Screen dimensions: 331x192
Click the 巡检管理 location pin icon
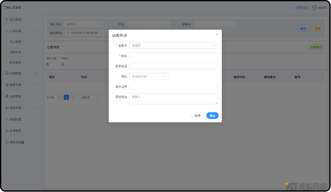click(x=7, y=96)
